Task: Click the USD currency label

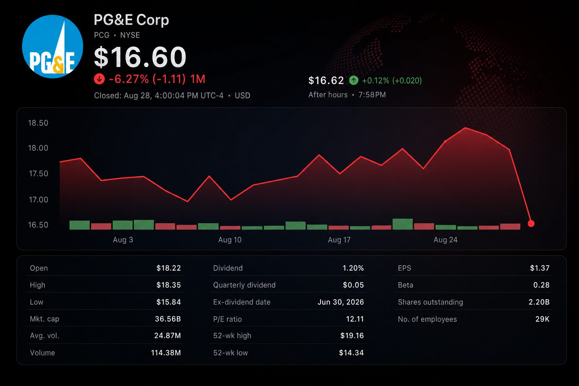Action: pyautogui.click(x=242, y=95)
